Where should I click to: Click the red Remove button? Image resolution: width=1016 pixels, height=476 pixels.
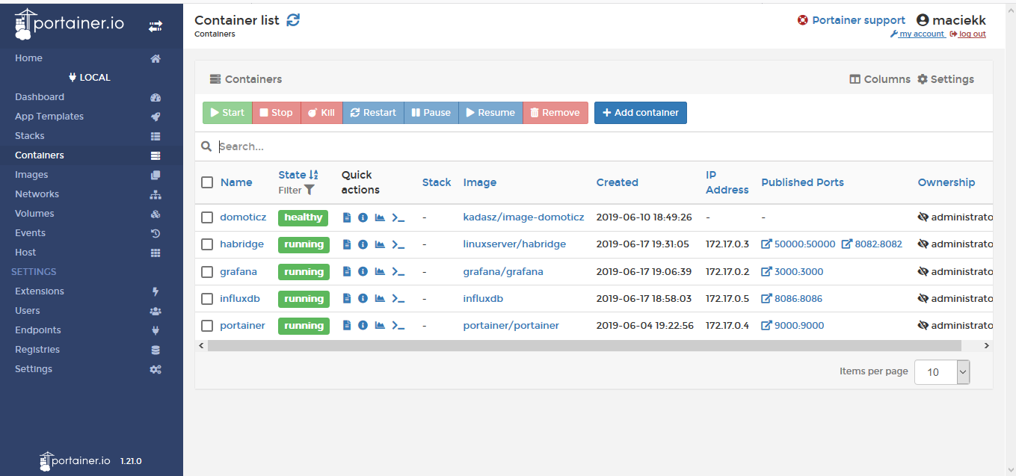point(555,113)
